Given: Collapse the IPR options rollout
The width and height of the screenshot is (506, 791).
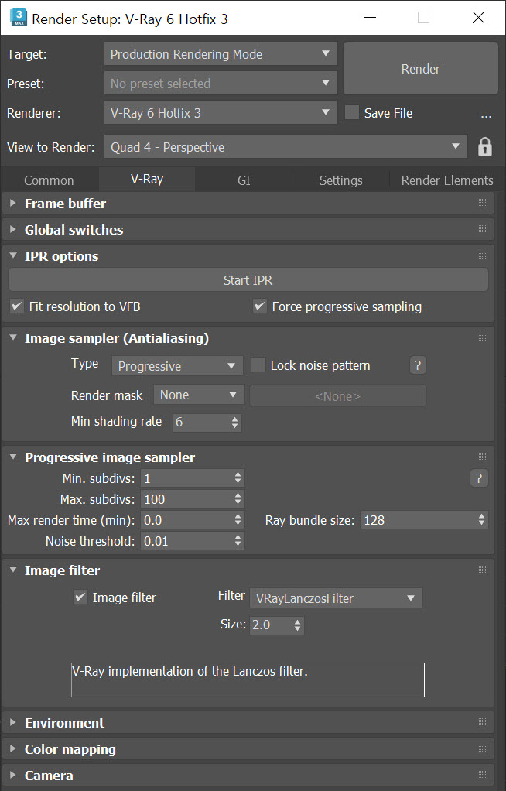Looking at the screenshot, I should (13, 255).
